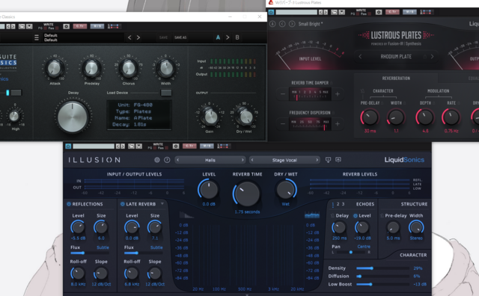Image resolution: width=479 pixels, height=296 pixels.
Task: Adjust Reflections Flux slider
Action: coord(90,253)
